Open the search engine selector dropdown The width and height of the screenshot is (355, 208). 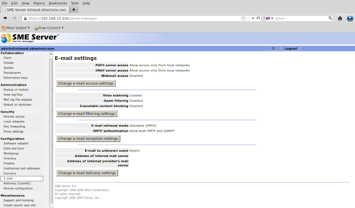[x=272, y=18]
